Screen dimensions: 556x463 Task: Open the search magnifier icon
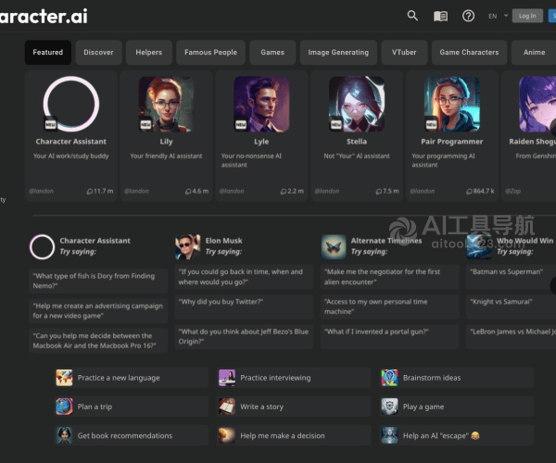point(412,16)
